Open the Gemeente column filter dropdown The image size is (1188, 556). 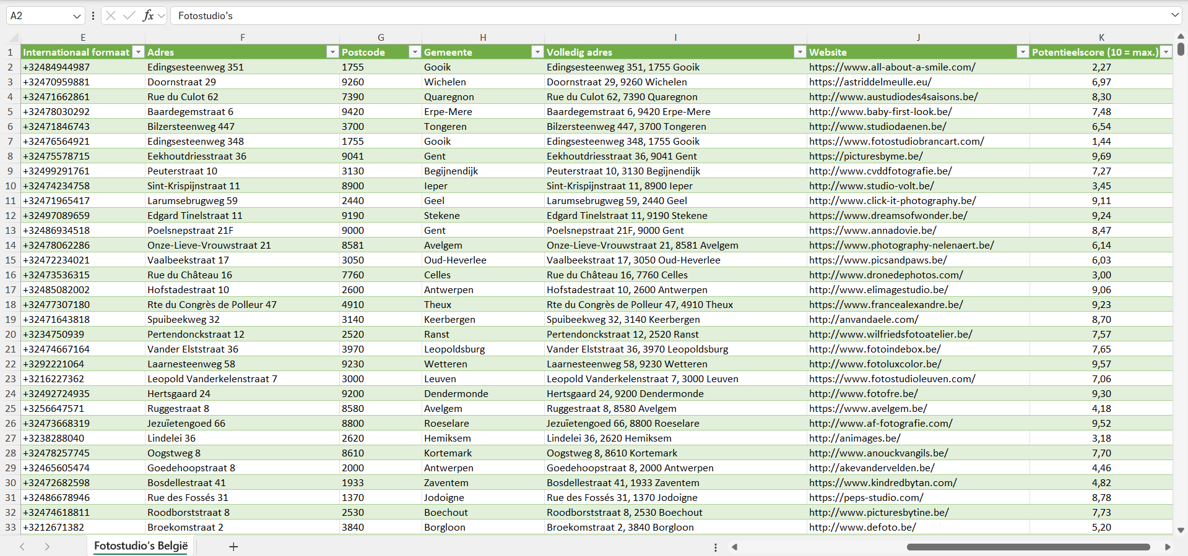pos(537,52)
